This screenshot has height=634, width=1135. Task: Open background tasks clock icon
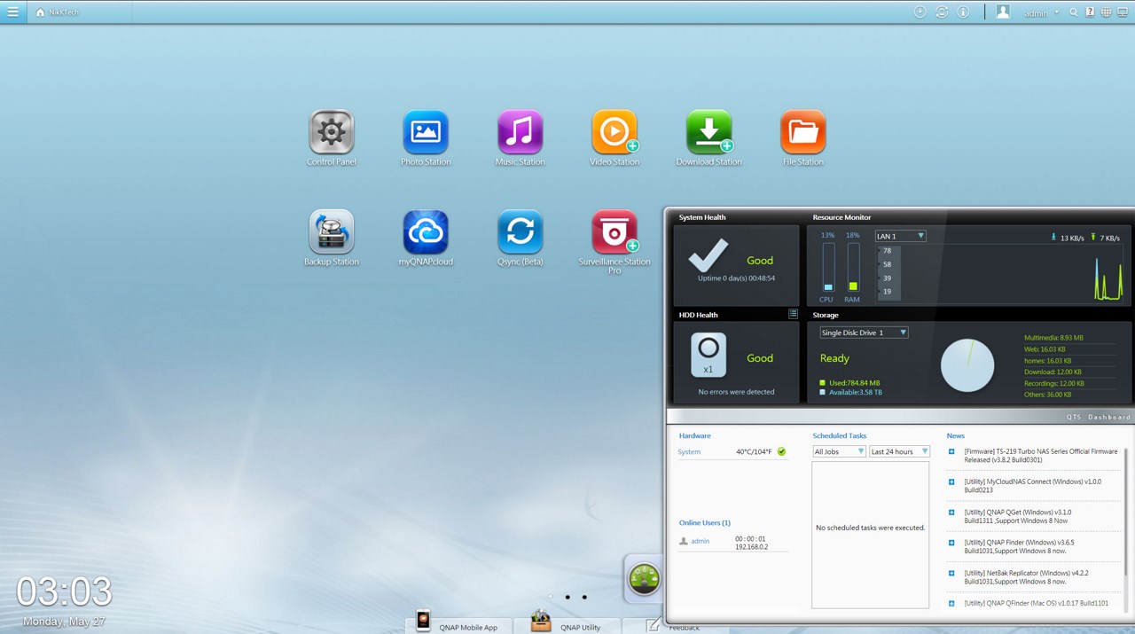click(920, 12)
